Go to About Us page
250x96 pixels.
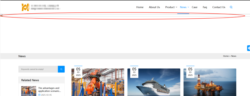[154, 7]
